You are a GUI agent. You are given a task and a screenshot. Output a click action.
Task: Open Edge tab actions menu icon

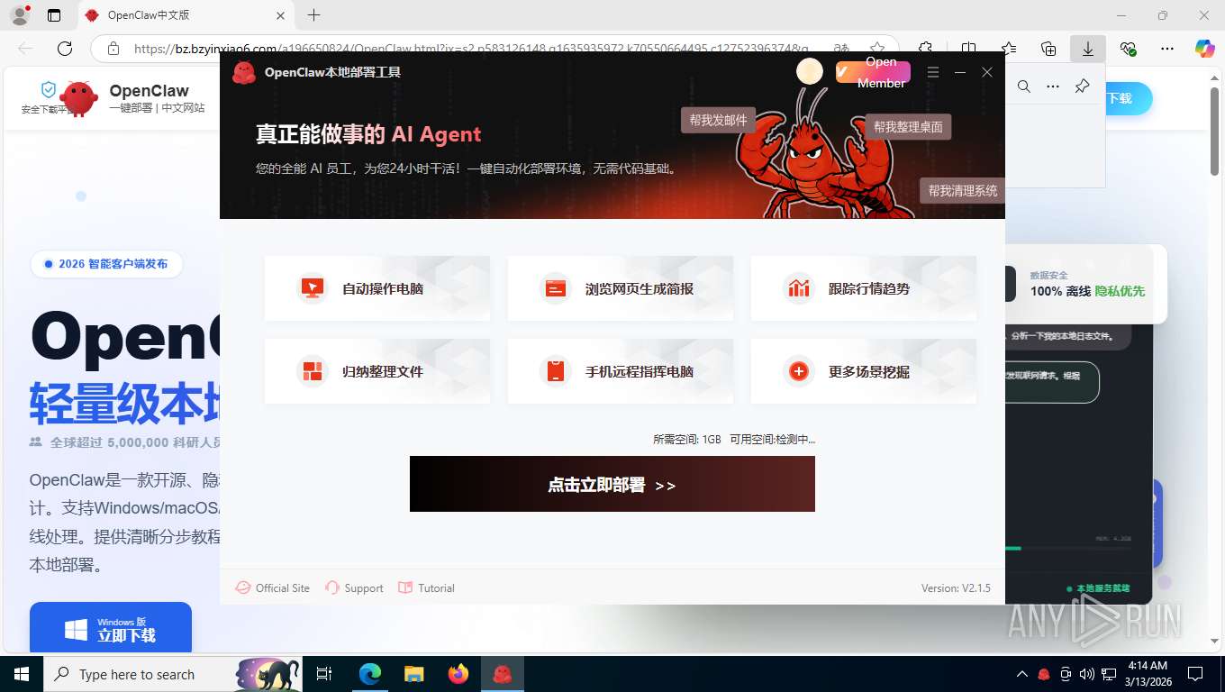(54, 15)
